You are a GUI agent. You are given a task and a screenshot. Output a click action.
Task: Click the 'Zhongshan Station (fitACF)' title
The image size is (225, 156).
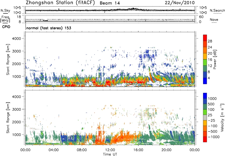(60, 3)
